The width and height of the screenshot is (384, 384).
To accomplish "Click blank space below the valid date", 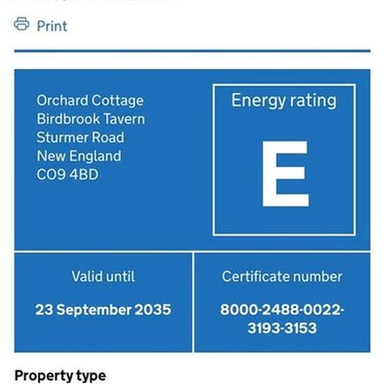I will click(x=103, y=336).
